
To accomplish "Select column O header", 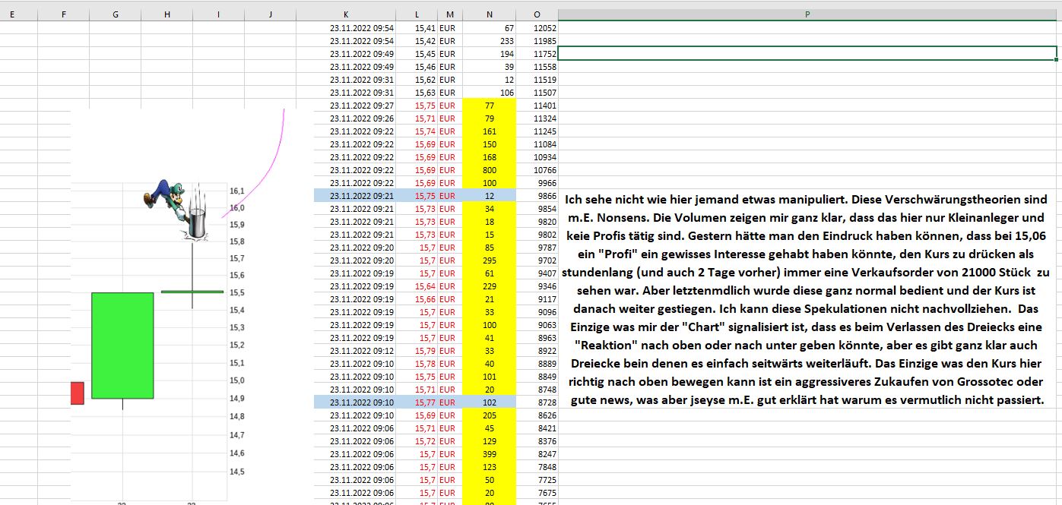I will click(x=537, y=14).
